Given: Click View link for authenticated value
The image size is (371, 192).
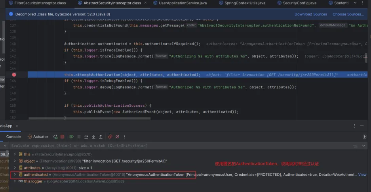Looking at the screenshot, I should 362,175.
